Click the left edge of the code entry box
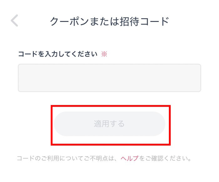219x182 pixels. [23, 78]
